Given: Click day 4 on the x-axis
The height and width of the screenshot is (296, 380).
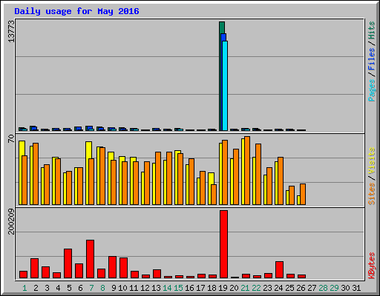Looking at the screenshot, I should (58, 288).
